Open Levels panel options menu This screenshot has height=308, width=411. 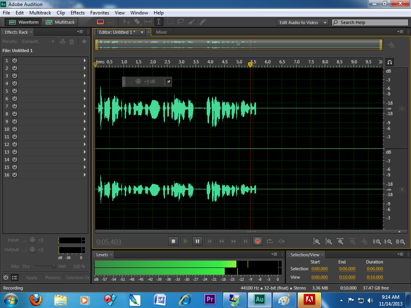pos(274,254)
